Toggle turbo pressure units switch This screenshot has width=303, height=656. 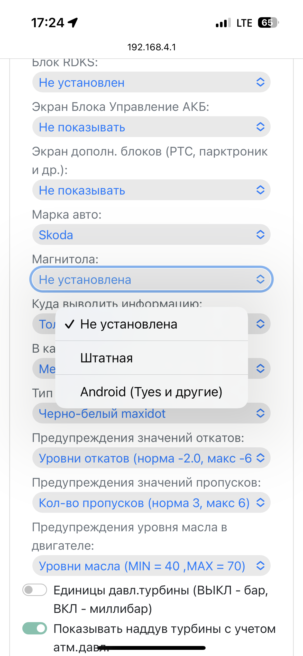35,590
